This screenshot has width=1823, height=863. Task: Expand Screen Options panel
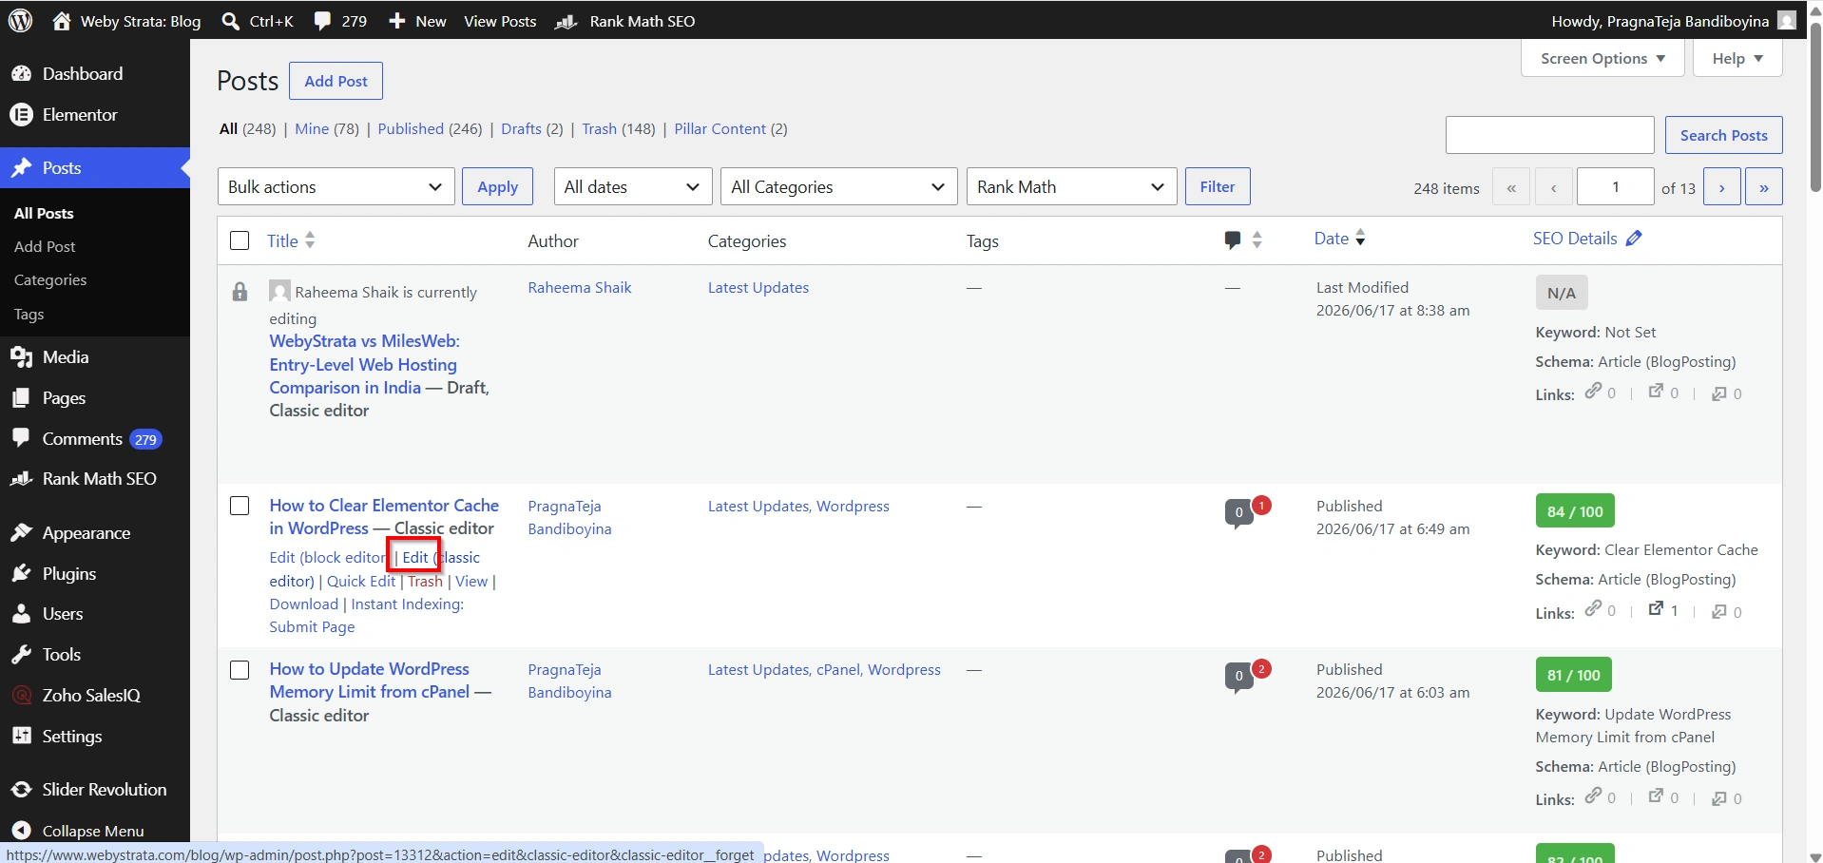(x=1602, y=59)
